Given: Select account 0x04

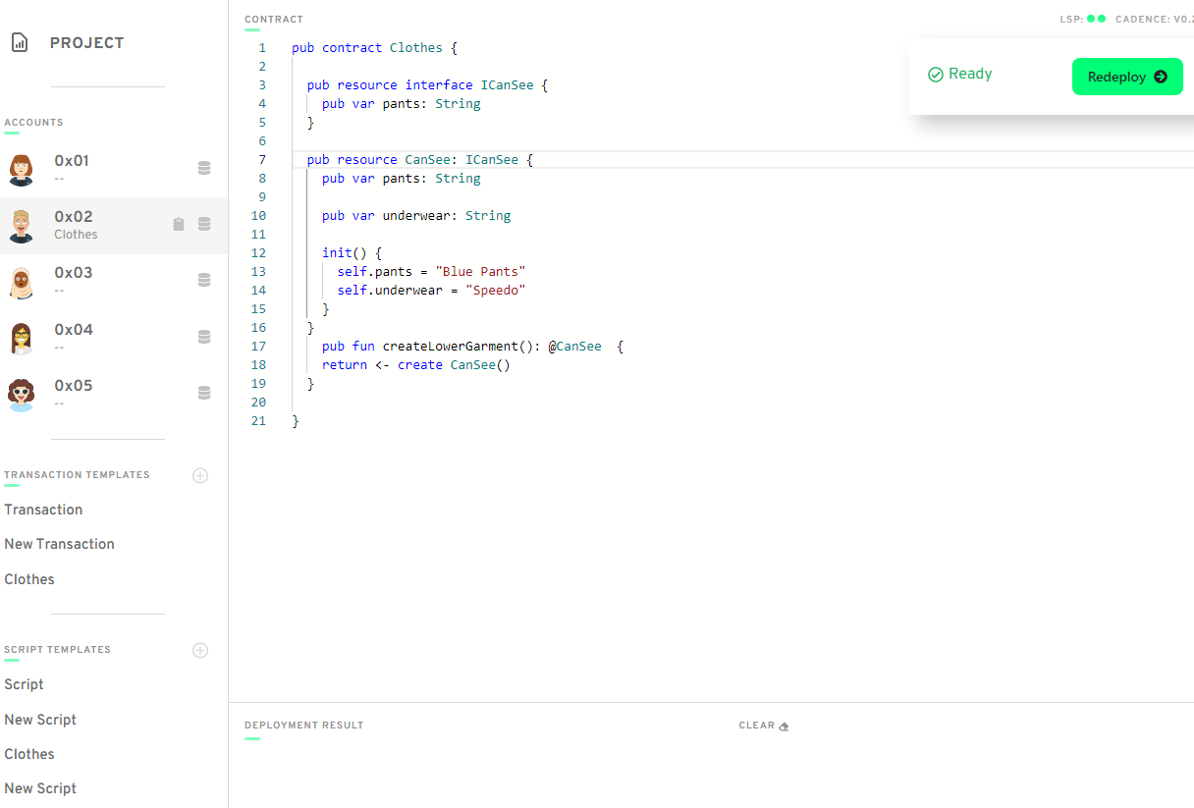Looking at the screenshot, I should pyautogui.click(x=114, y=338).
